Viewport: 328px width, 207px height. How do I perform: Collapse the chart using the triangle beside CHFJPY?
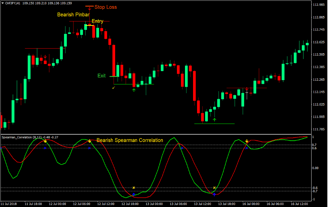pyautogui.click(x=3, y=3)
